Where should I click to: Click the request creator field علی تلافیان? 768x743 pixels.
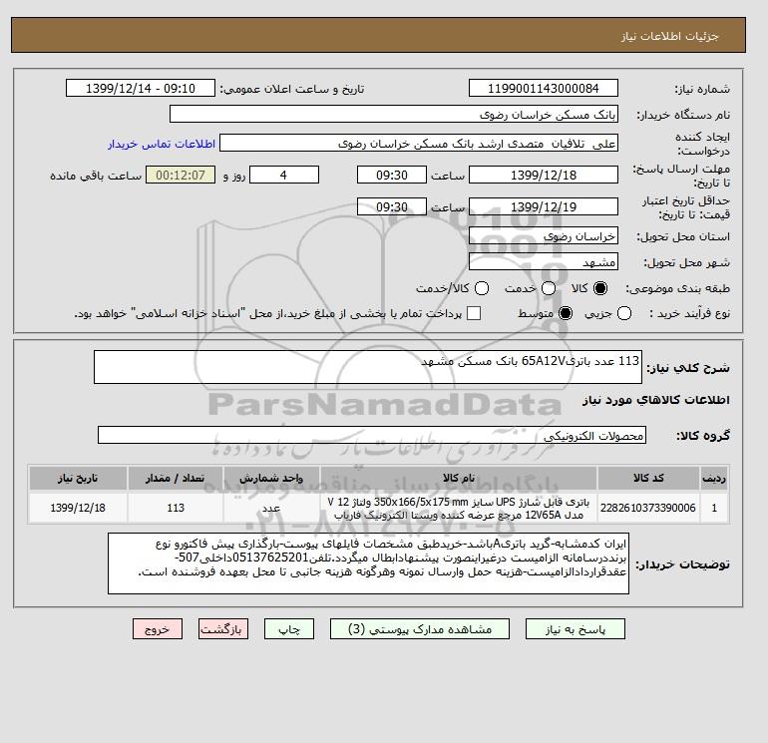point(419,144)
